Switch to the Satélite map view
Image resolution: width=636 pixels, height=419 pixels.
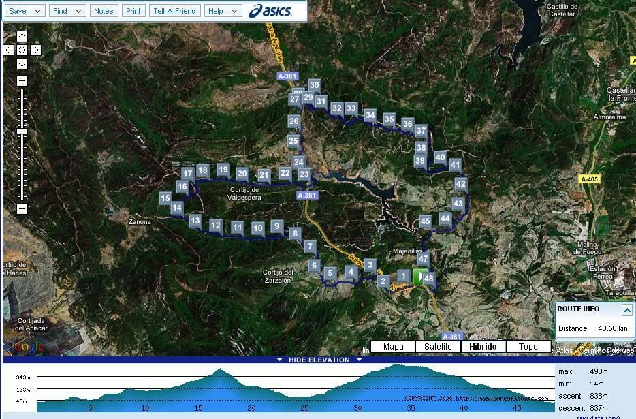click(x=438, y=346)
